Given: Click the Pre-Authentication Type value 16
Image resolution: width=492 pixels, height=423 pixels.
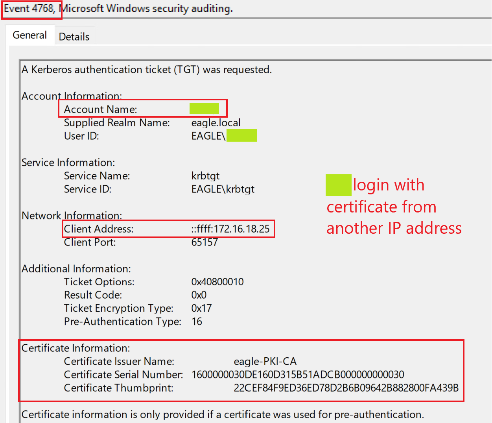Looking at the screenshot, I should (x=197, y=322).
